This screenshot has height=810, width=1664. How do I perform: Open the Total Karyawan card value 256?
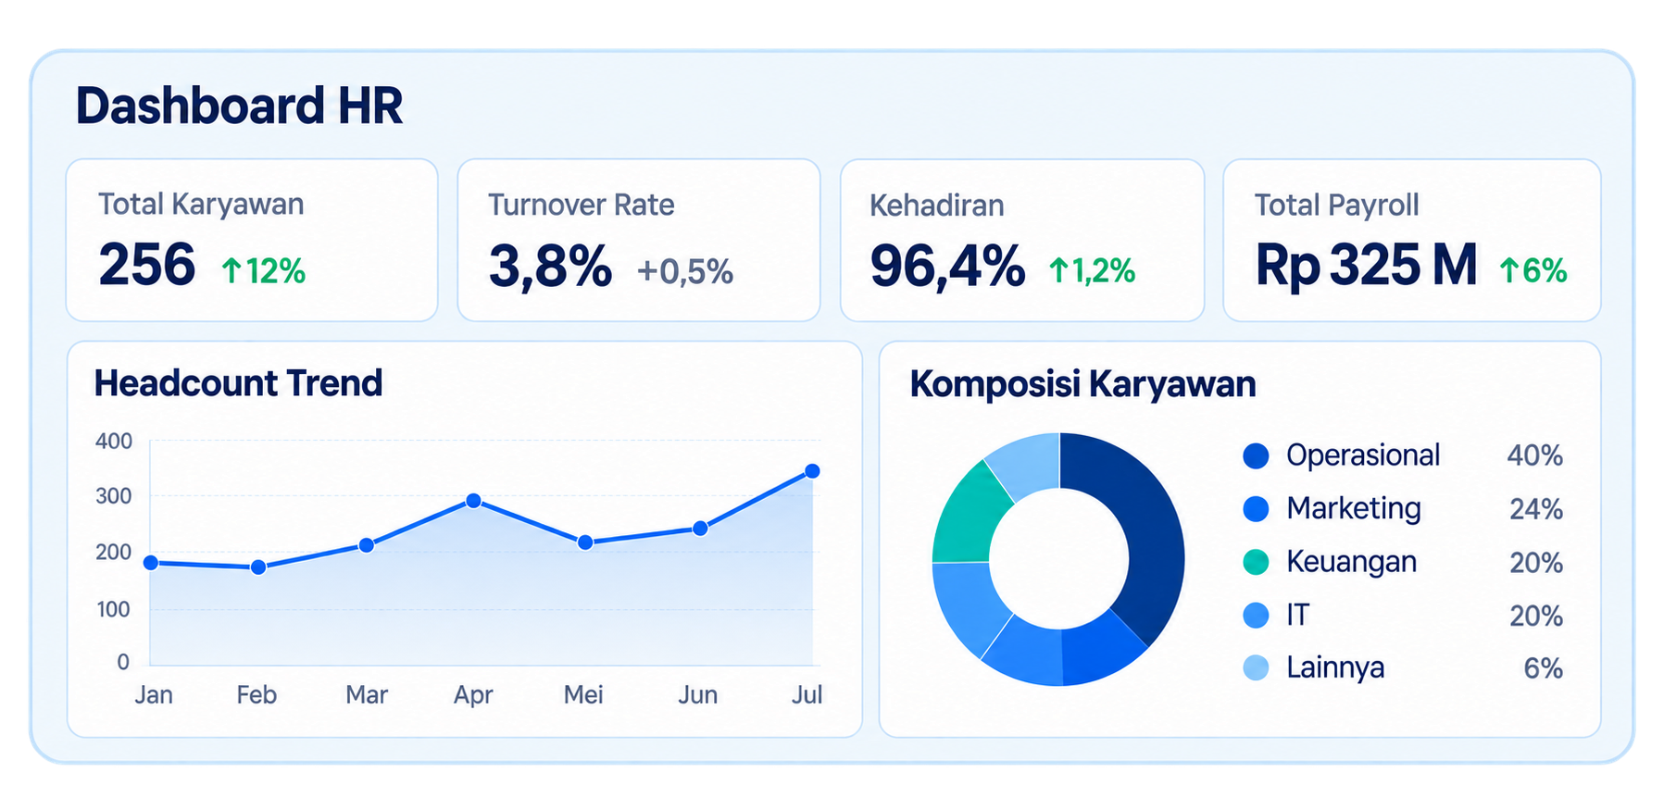[147, 265]
